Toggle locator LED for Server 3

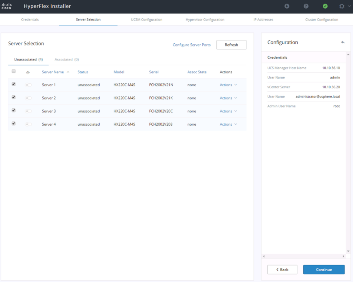(28, 111)
